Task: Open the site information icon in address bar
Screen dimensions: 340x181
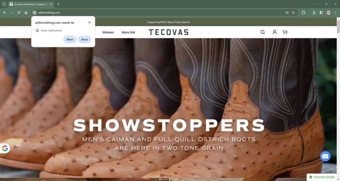Action: pos(35,13)
